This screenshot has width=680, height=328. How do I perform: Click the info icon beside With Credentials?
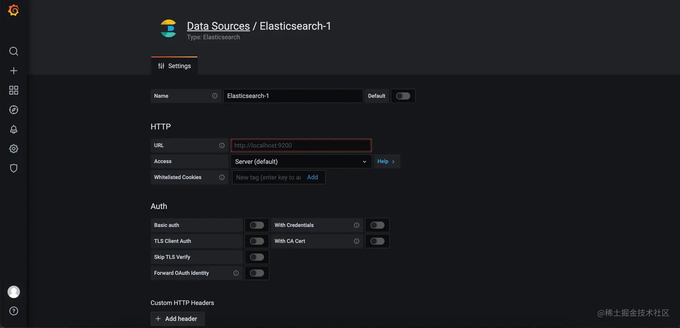pos(356,225)
